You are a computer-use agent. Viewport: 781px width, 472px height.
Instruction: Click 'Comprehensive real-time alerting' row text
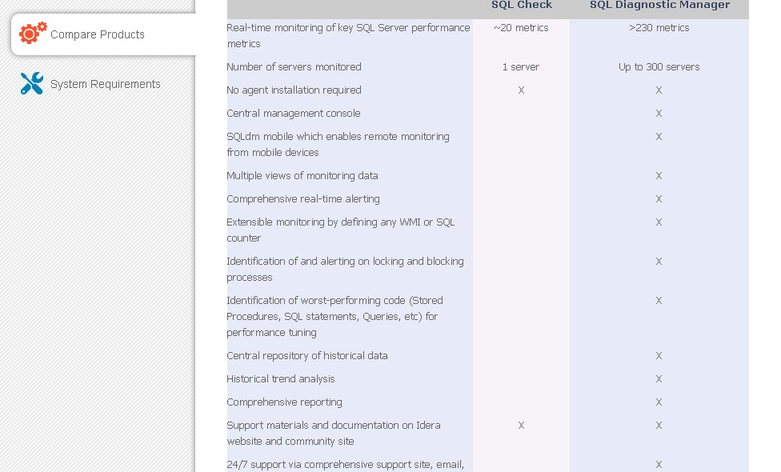pyautogui.click(x=302, y=199)
